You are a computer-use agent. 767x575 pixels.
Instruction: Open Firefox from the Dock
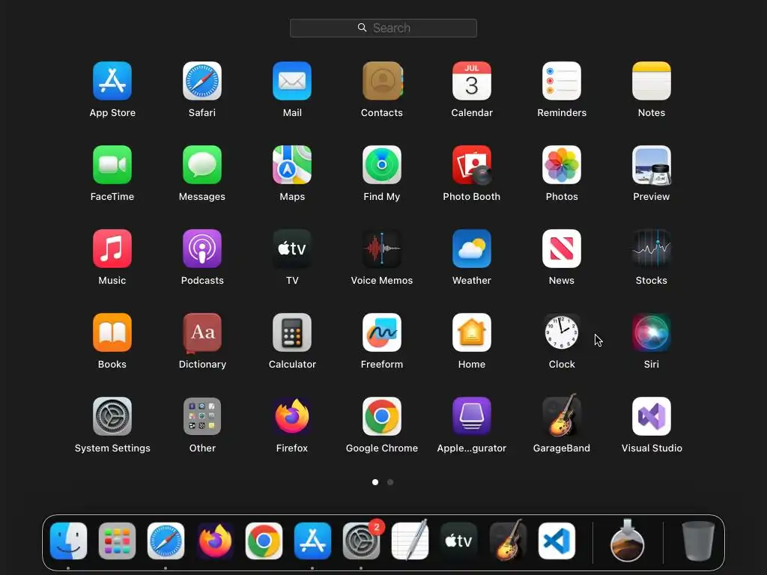[215, 541]
